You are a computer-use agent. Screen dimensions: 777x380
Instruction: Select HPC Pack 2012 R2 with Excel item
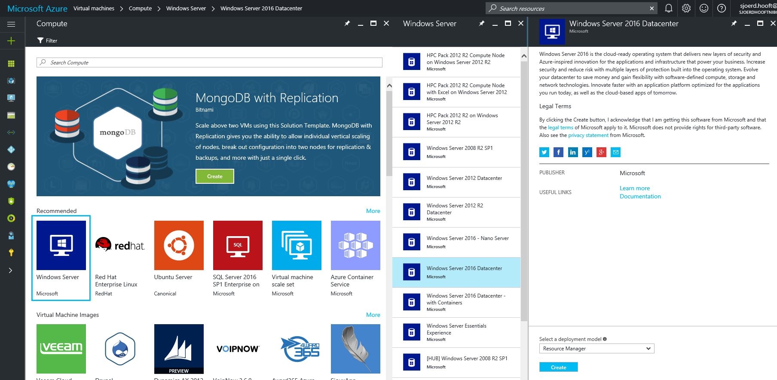tap(456, 92)
